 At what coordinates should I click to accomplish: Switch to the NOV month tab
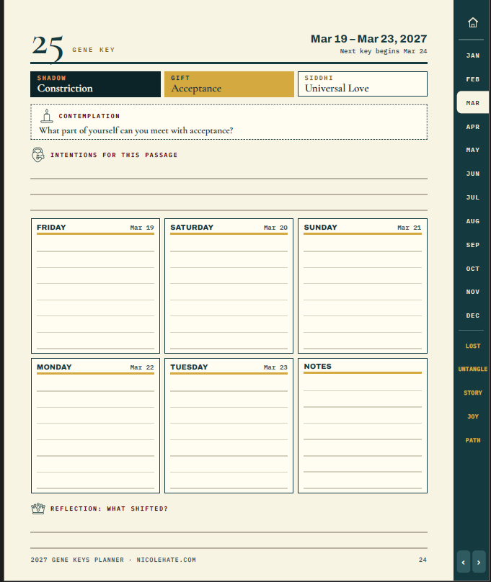[x=472, y=292]
